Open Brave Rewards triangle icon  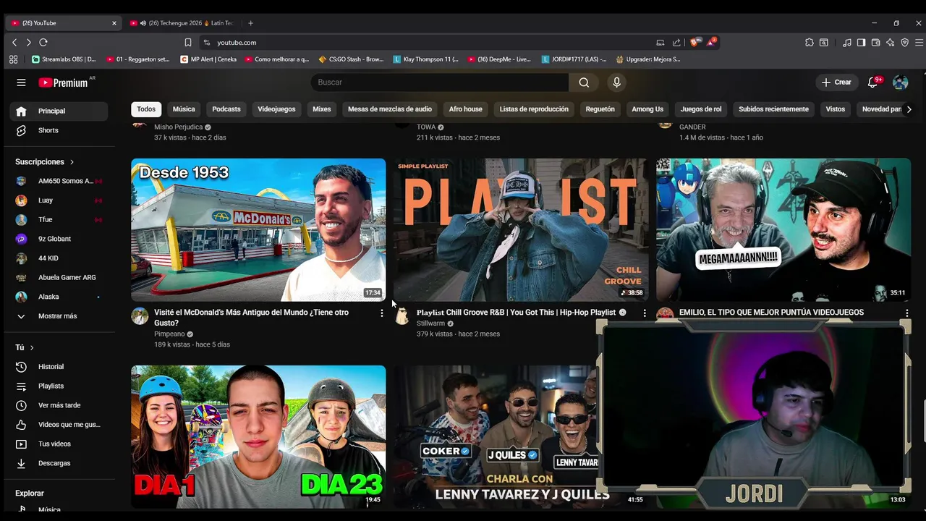point(711,42)
